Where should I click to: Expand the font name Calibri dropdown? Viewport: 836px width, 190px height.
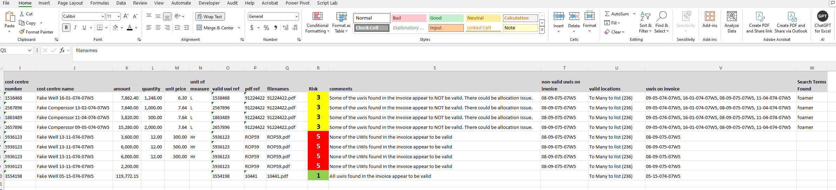(103, 16)
